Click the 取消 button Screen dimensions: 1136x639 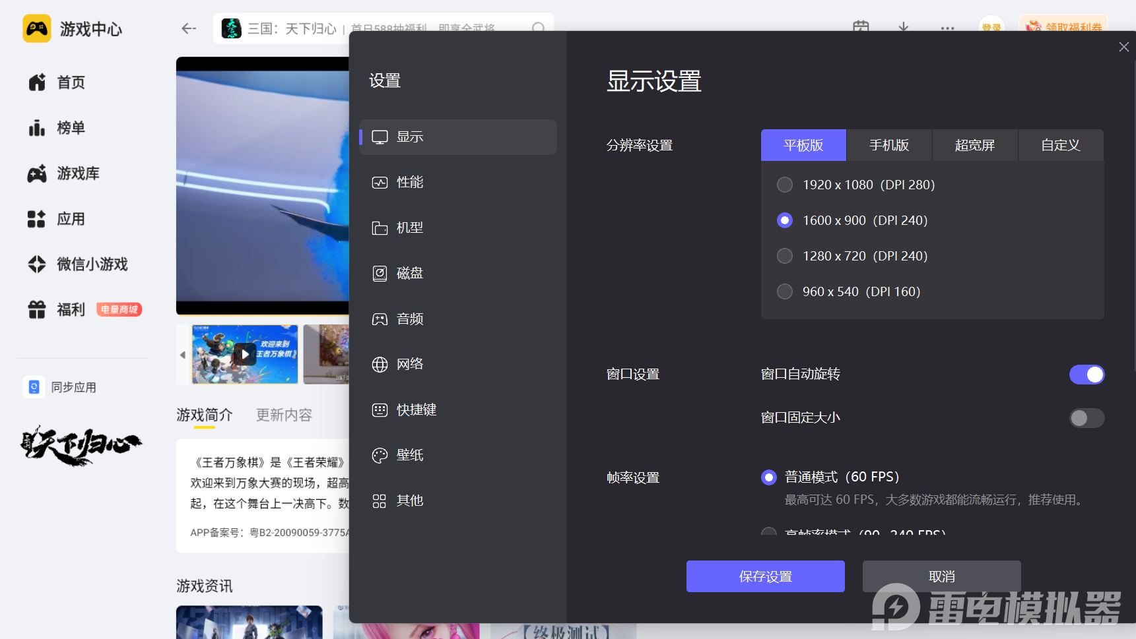(x=941, y=577)
